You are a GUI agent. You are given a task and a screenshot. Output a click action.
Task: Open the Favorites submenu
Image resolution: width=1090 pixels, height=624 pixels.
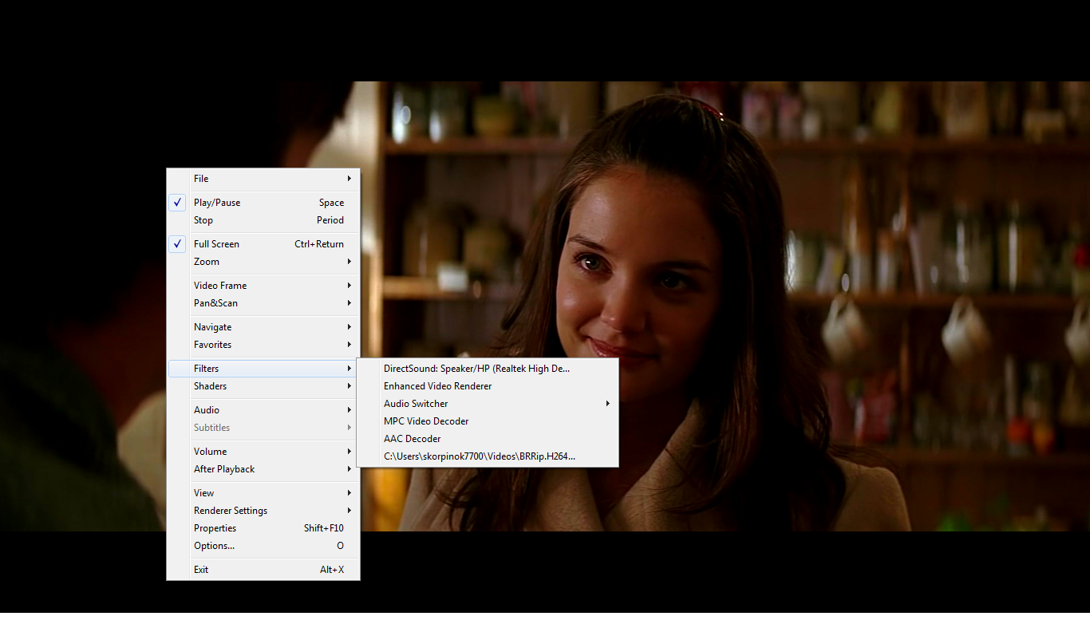(x=263, y=345)
